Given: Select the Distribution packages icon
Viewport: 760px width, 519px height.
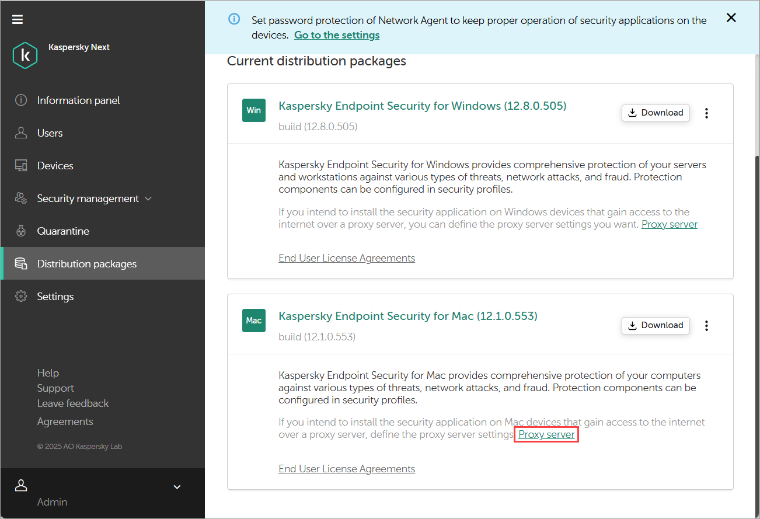Looking at the screenshot, I should [x=21, y=263].
